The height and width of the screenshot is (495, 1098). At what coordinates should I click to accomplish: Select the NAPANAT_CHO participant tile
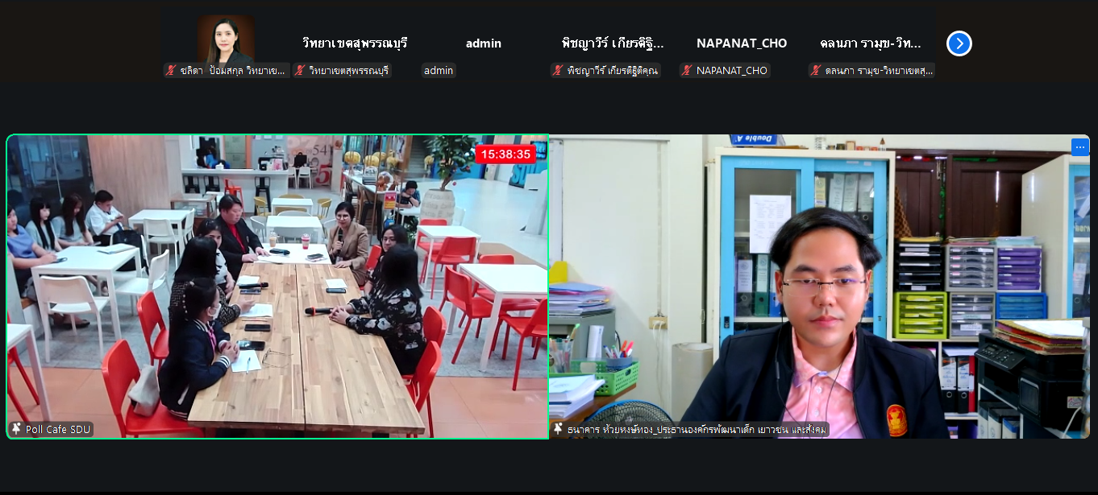click(x=742, y=43)
